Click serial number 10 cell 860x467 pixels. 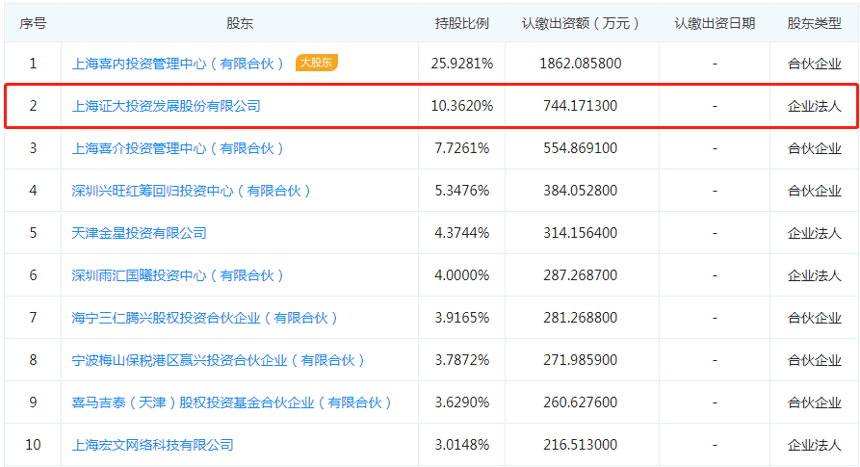pyautogui.click(x=33, y=445)
